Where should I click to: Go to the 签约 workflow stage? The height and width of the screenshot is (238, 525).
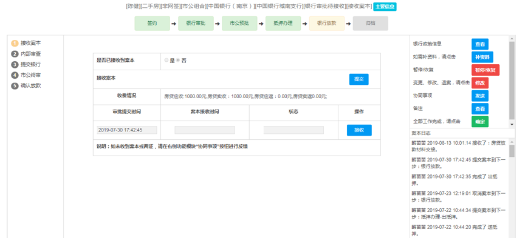coord(152,24)
